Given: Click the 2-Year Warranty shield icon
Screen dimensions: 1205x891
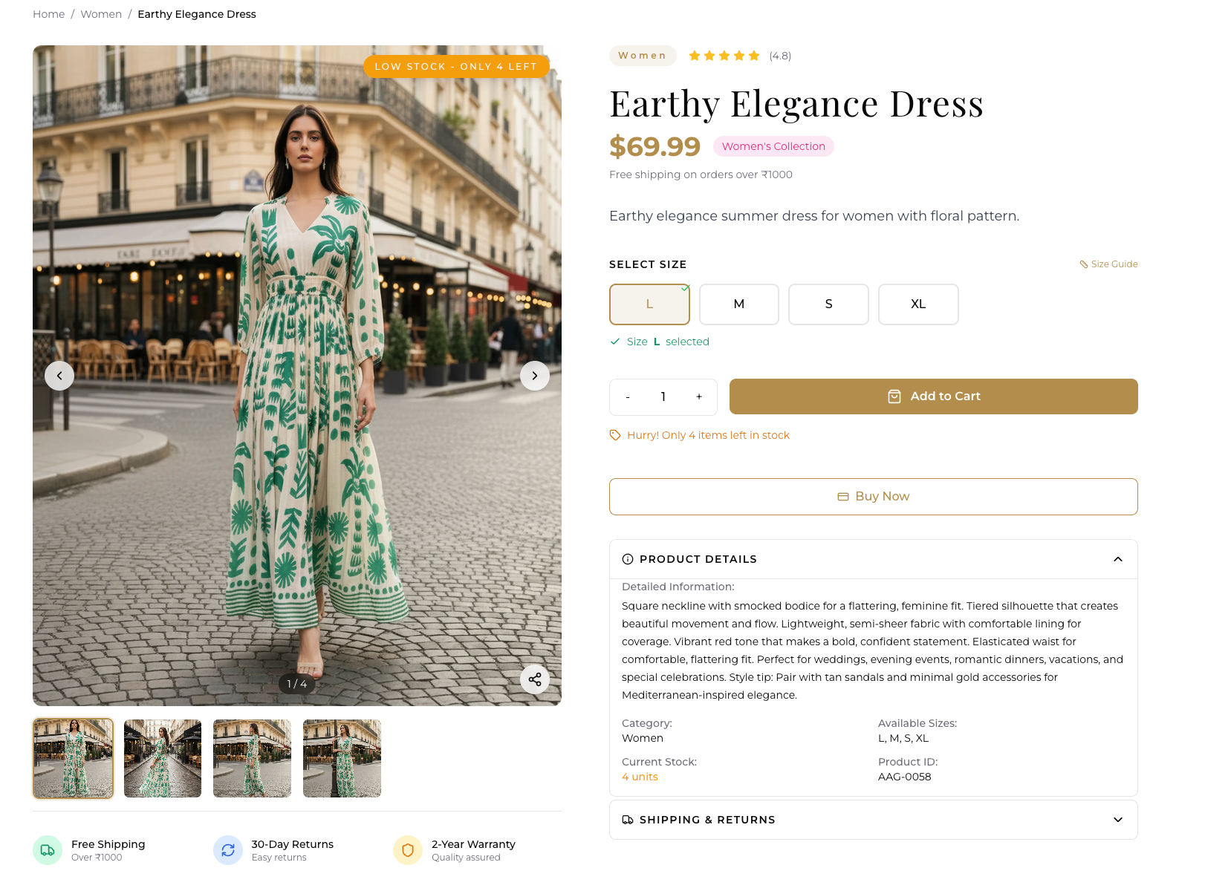Looking at the screenshot, I should click(x=408, y=850).
